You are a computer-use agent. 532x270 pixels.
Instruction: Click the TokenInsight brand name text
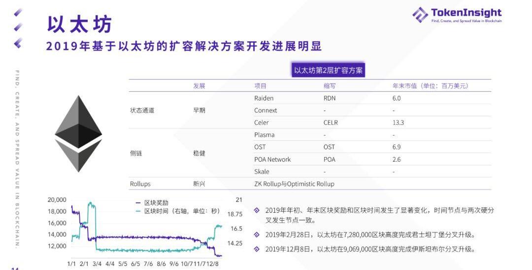(466, 12)
